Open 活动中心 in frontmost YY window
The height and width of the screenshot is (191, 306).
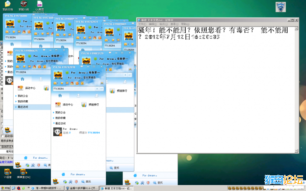pyautogui.click(x=64, y=105)
